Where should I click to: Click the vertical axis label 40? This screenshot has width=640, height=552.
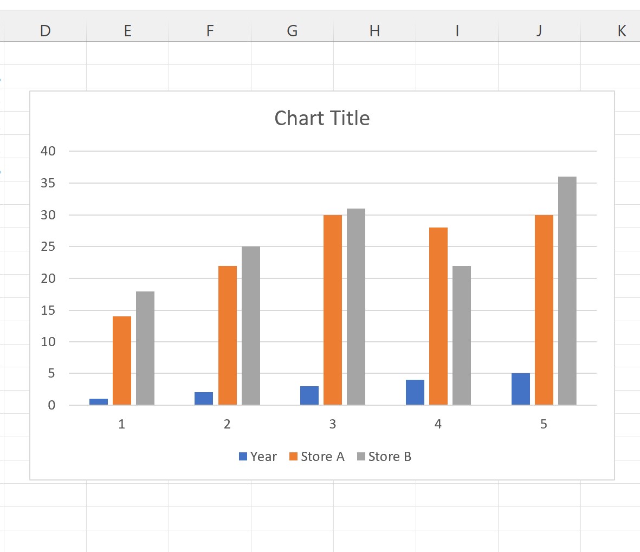coord(47,151)
